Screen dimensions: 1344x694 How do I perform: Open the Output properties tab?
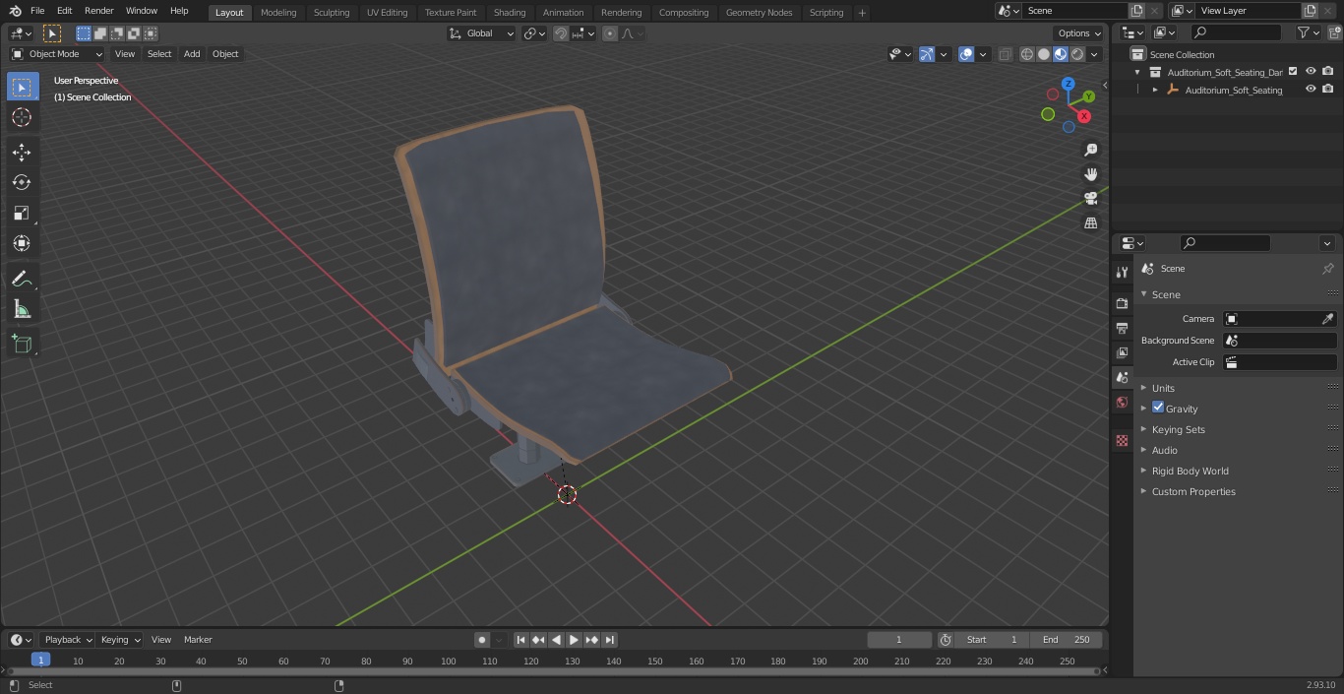(x=1122, y=328)
